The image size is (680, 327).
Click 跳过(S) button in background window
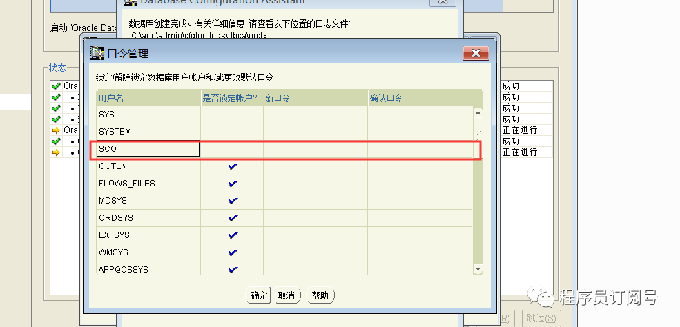coord(542,318)
